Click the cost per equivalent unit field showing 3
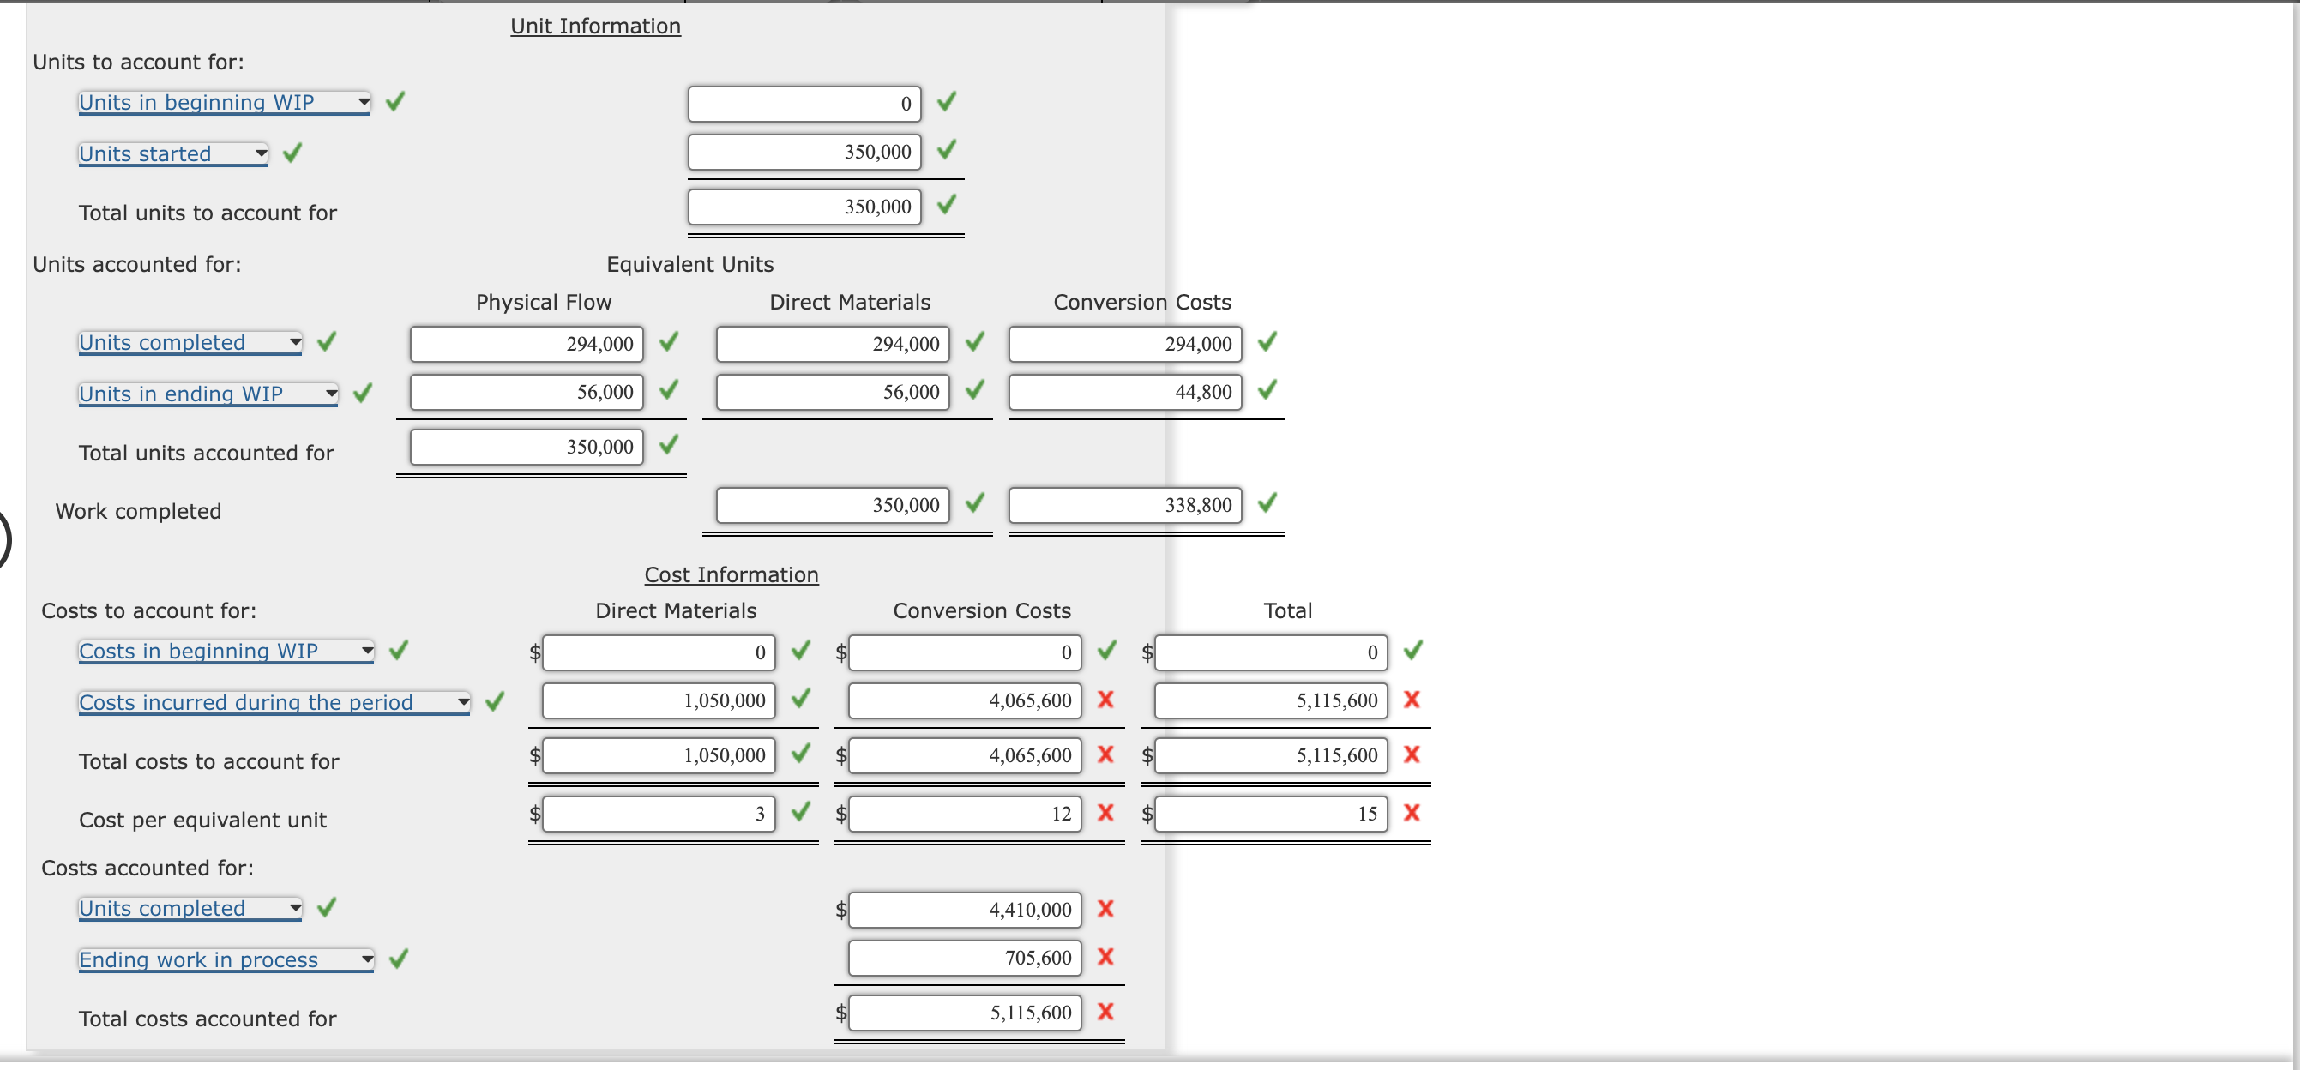This screenshot has height=1070, width=2300. coord(657,813)
